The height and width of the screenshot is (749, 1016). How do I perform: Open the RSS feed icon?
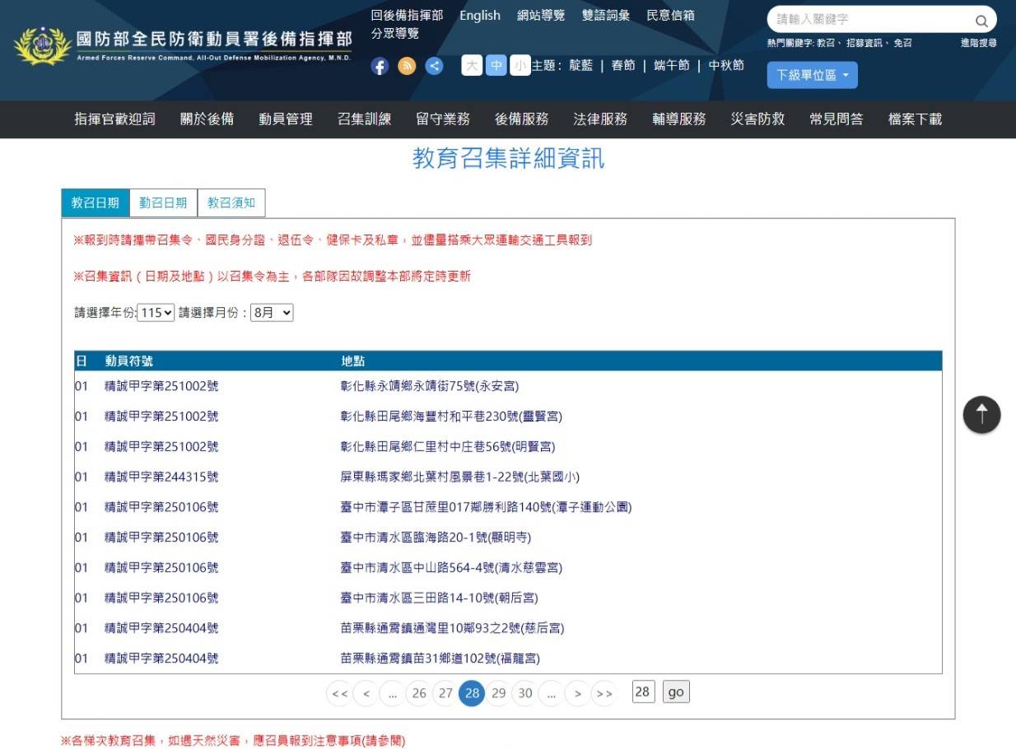point(407,67)
